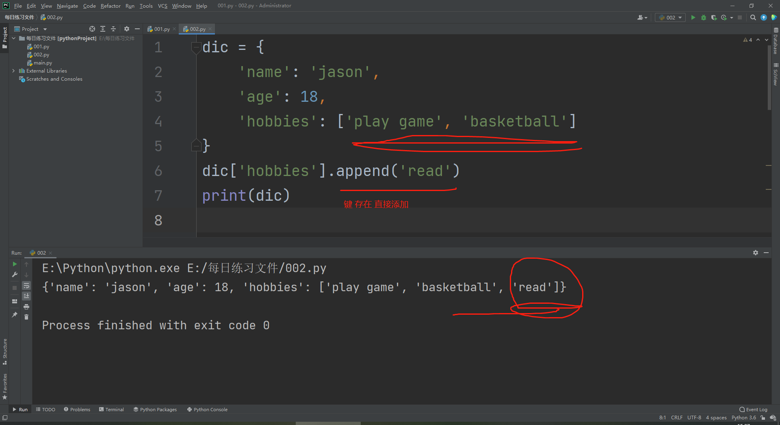Close the 002.py editor tab

coord(210,29)
